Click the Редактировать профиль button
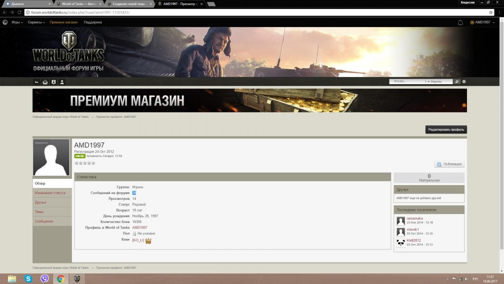504x284 pixels. click(446, 130)
